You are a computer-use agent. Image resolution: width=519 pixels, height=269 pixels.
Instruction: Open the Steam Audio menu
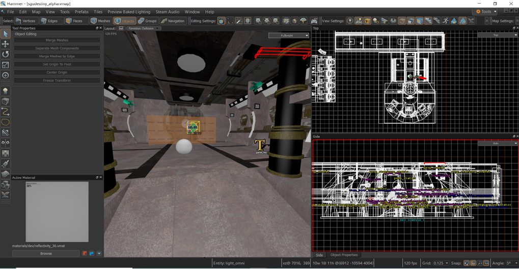(168, 12)
